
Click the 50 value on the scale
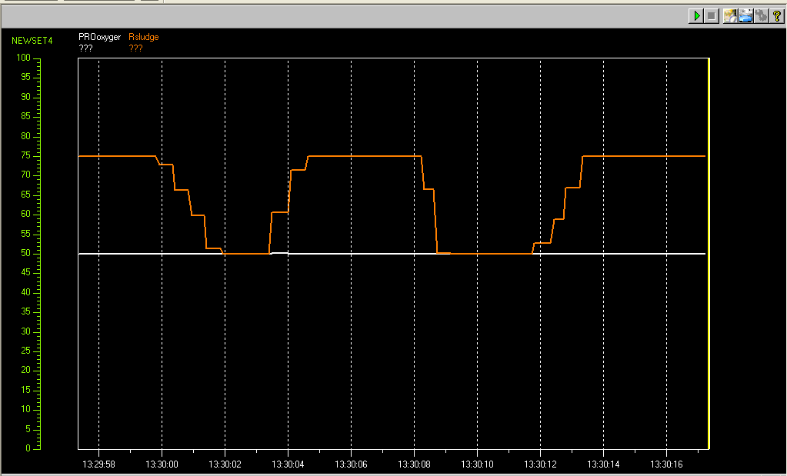25,253
